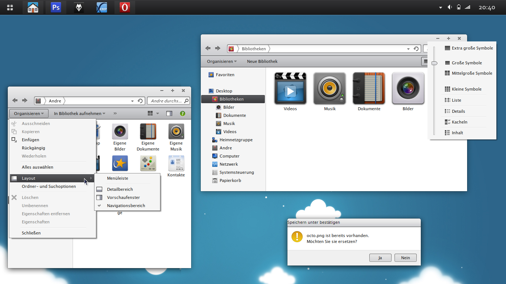Go forward in the Bibliotheken window

tap(218, 48)
